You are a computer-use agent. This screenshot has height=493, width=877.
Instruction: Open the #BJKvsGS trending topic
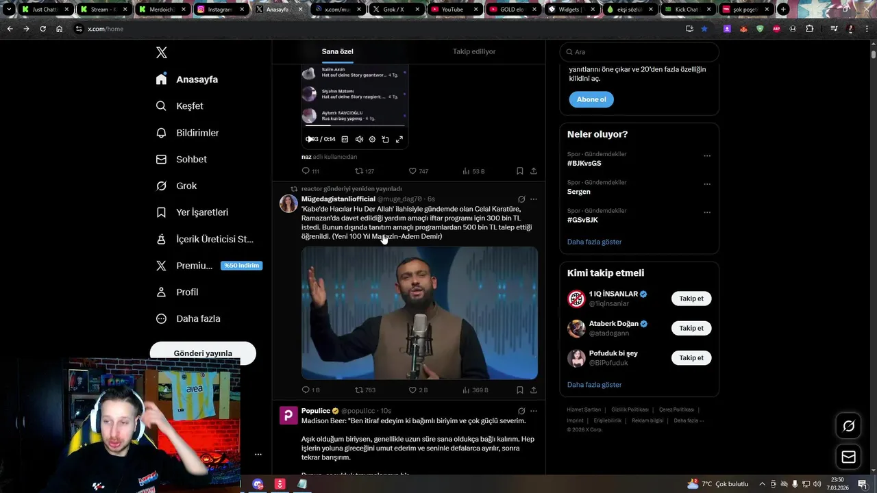click(x=584, y=164)
